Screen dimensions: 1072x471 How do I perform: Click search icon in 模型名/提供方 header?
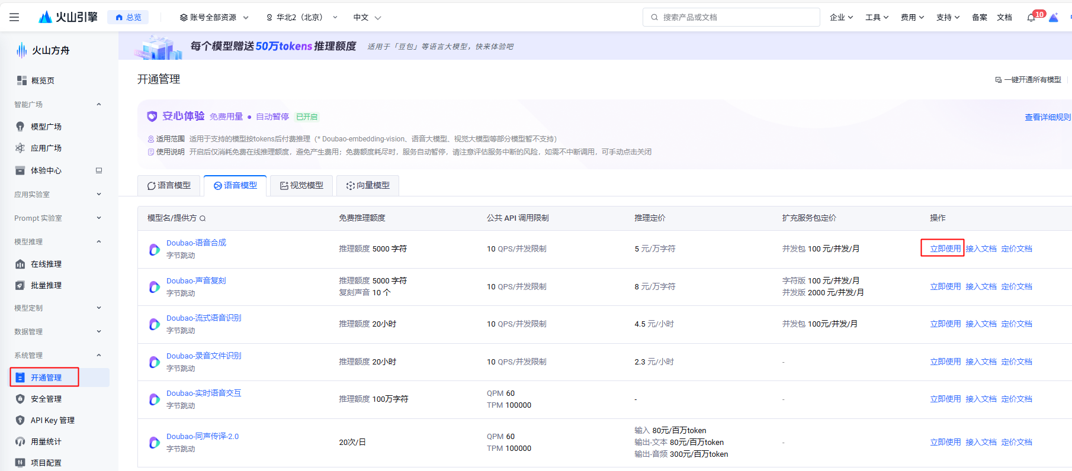203,218
